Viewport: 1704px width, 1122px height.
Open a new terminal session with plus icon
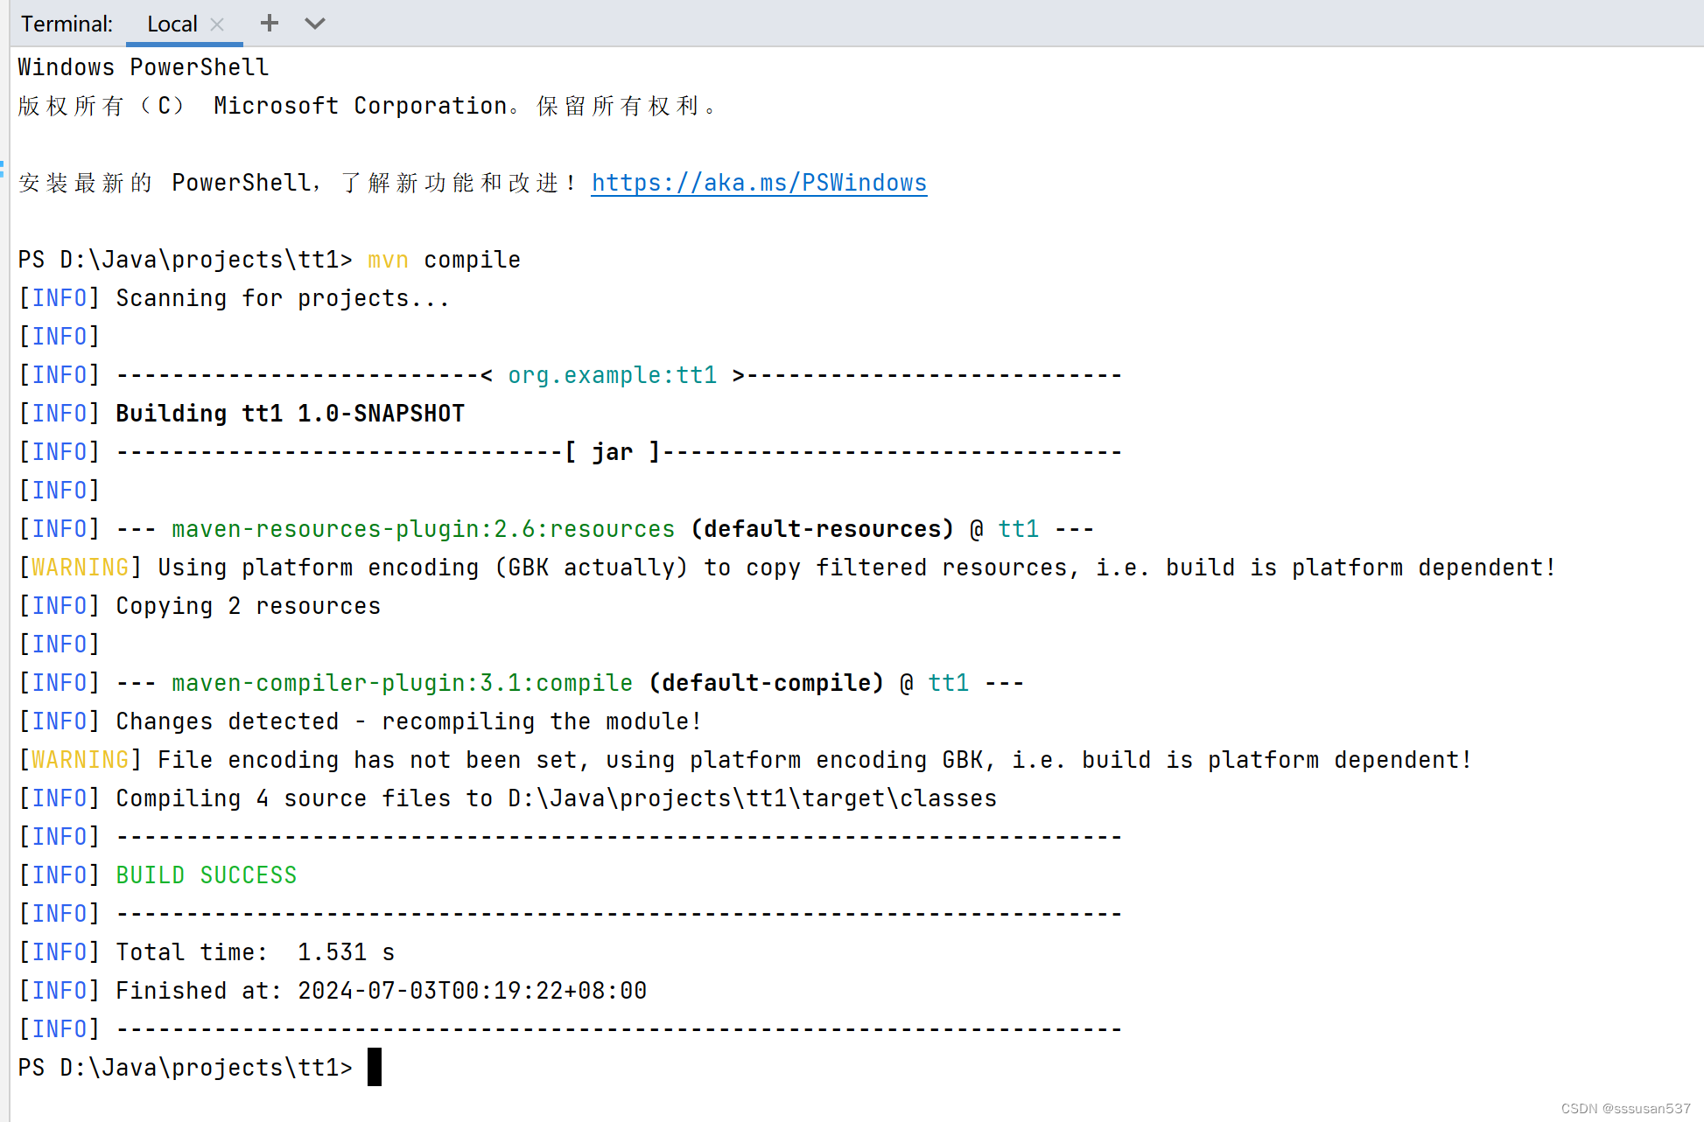[270, 23]
